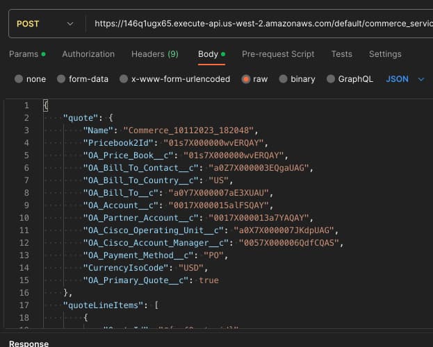Click the "USD" value on line 14
The width and height of the screenshot is (433, 347).
[191, 268]
